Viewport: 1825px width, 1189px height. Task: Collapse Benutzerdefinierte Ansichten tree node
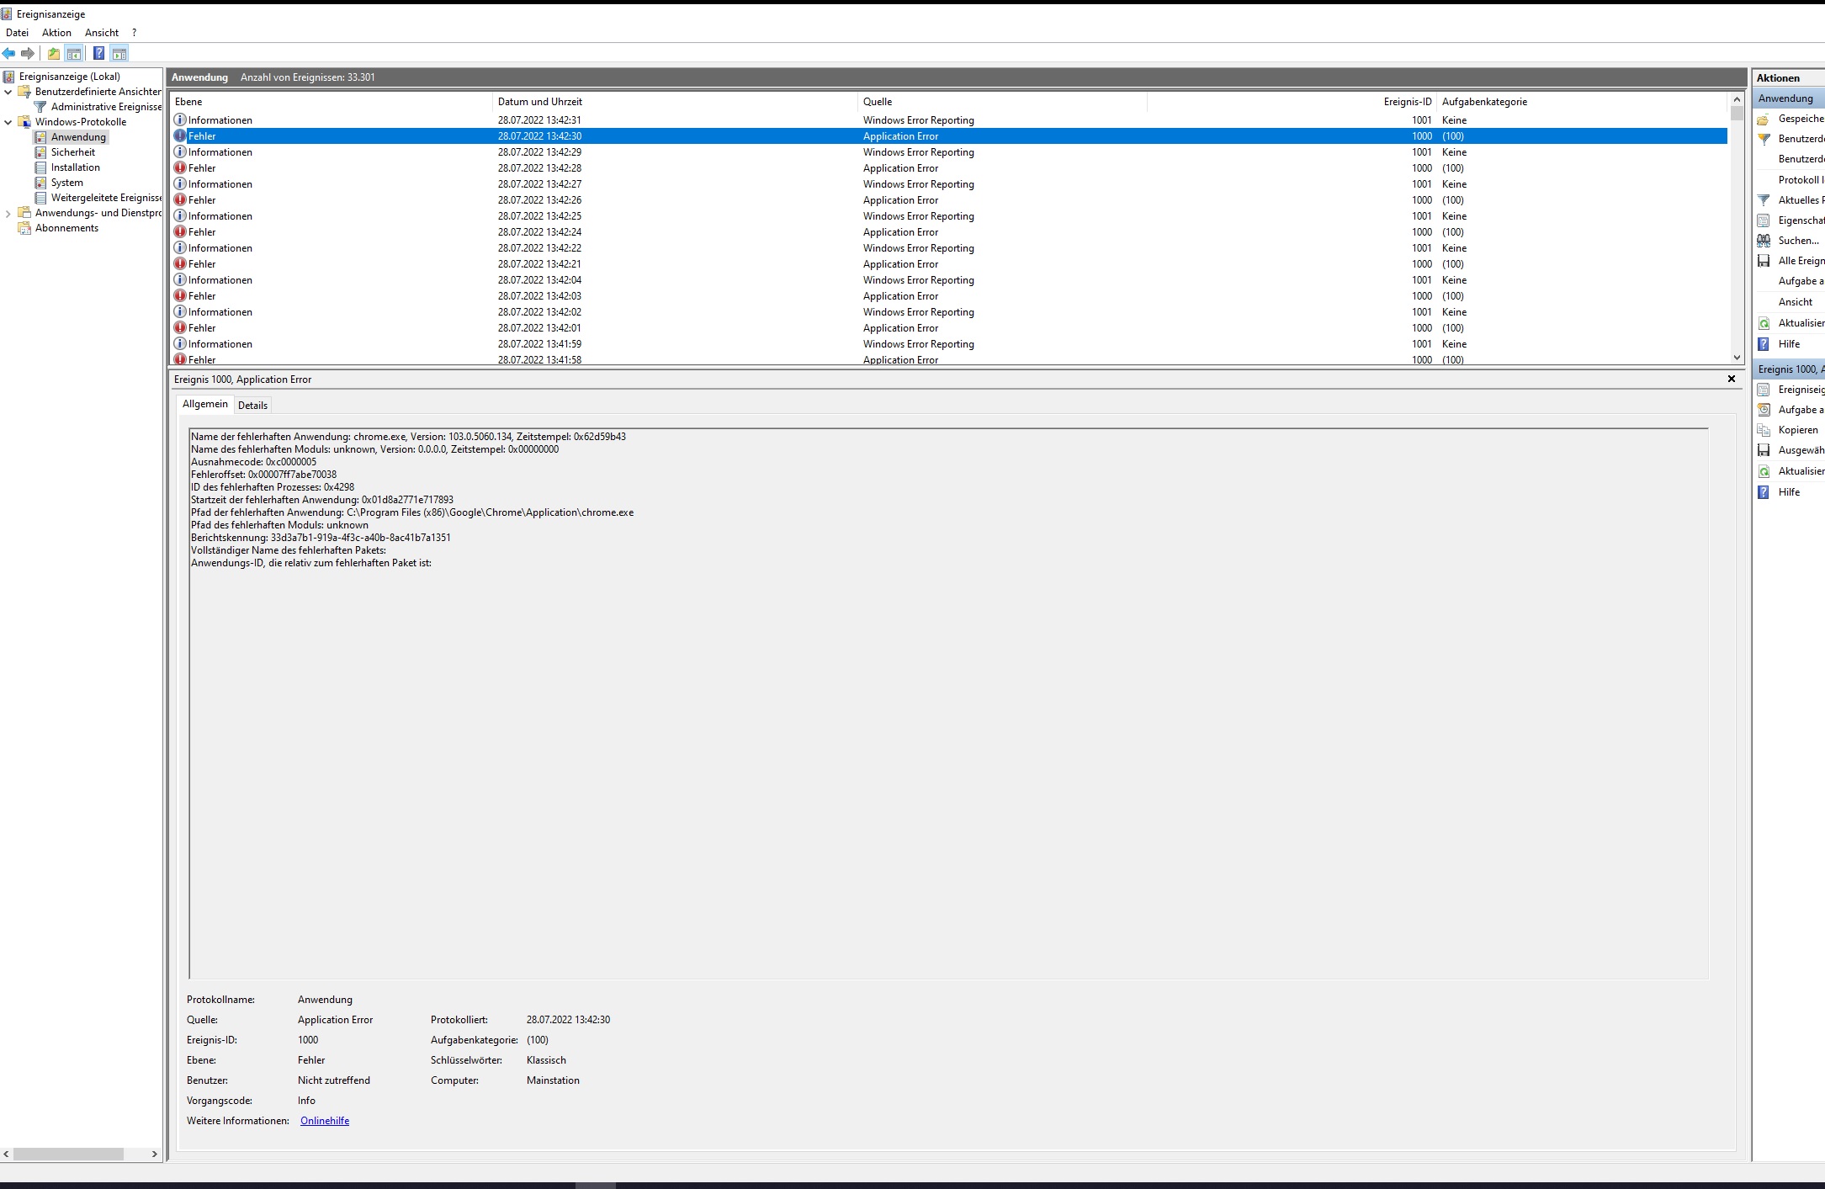8,92
